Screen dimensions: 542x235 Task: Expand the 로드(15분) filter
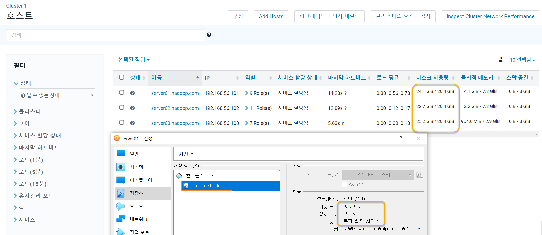(16, 184)
